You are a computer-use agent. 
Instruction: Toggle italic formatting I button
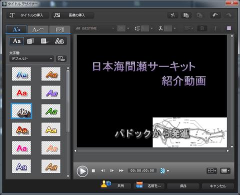pyautogui.click(x=215, y=28)
